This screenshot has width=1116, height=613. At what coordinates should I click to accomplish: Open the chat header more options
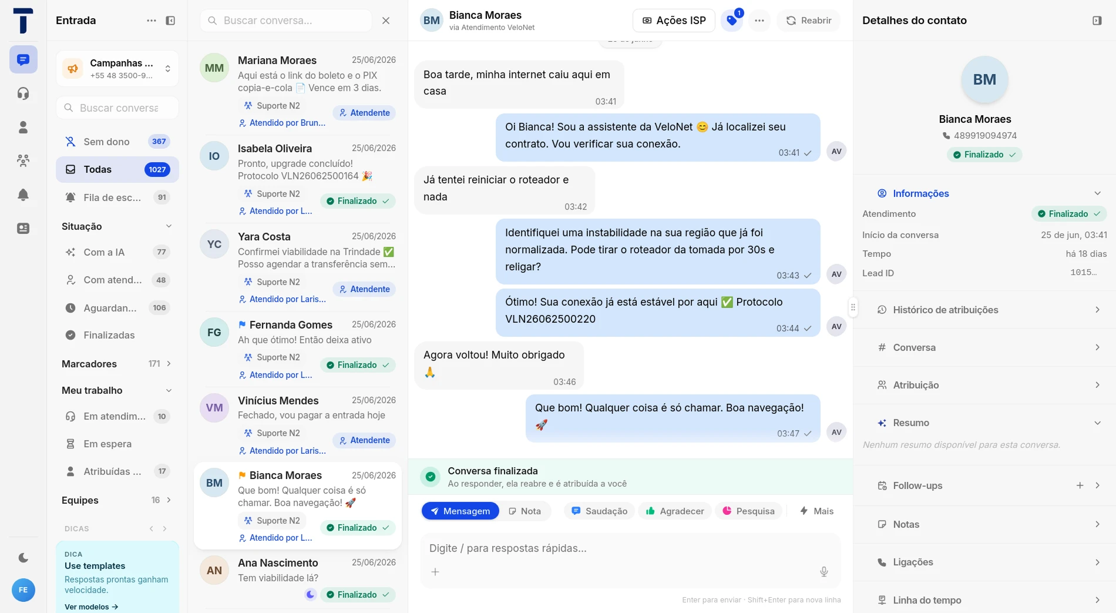tap(759, 21)
